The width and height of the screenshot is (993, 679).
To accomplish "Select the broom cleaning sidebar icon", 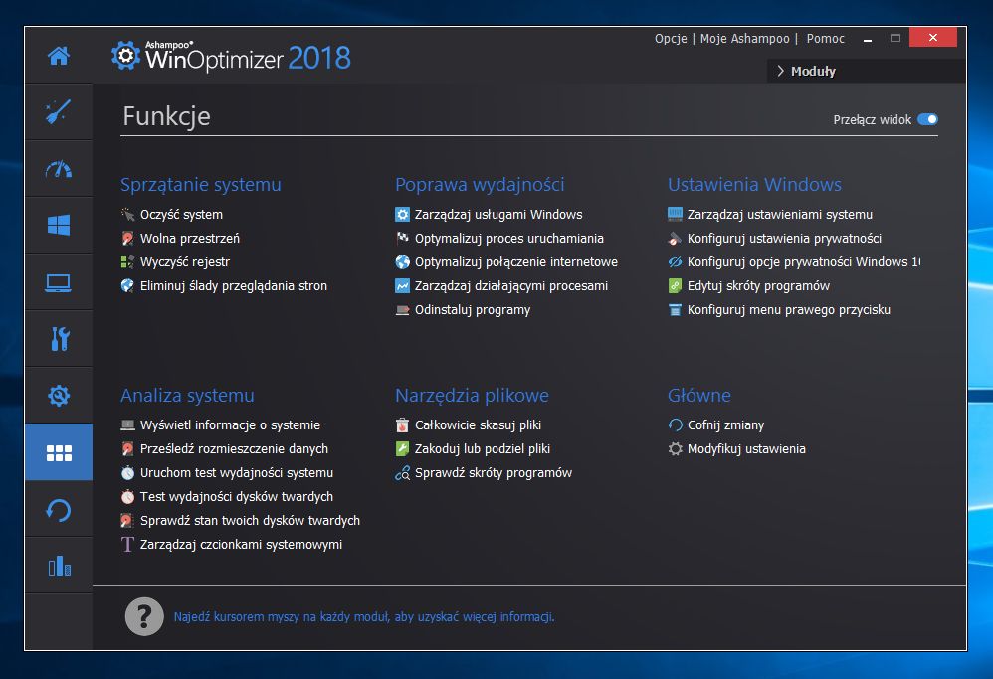I will (59, 112).
